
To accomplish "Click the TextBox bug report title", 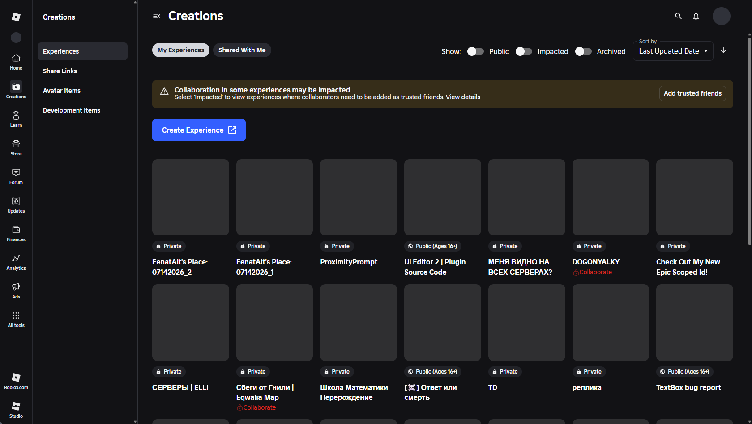I will [688, 387].
